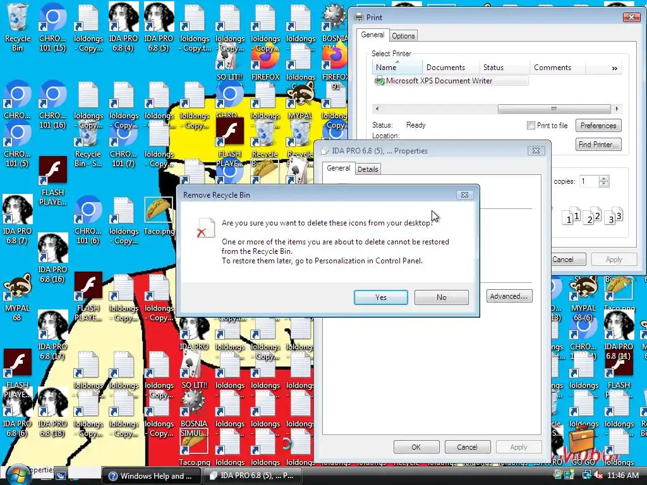647x485 pixels.
Task: Select IDA PRO 6.8 (5) desktop icon
Action: [x=159, y=27]
